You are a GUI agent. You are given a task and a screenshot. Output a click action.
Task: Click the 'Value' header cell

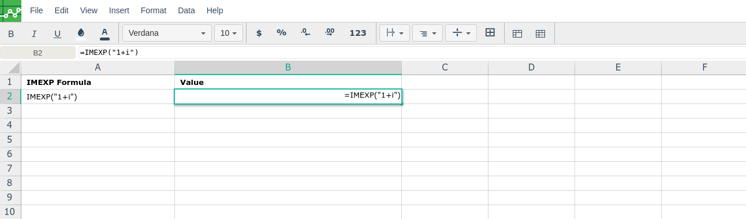click(x=288, y=82)
